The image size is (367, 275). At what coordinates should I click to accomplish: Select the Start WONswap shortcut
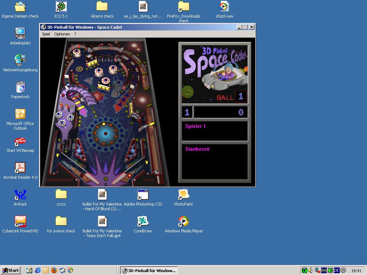pos(20,145)
